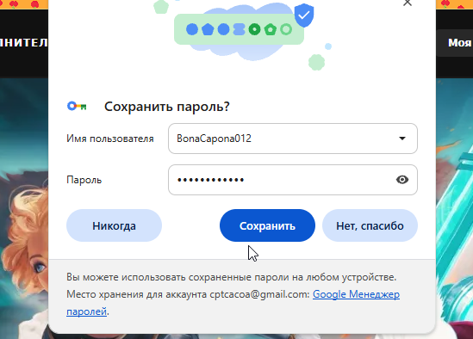Click the Сохранить button
The image size is (473, 339).
click(267, 225)
